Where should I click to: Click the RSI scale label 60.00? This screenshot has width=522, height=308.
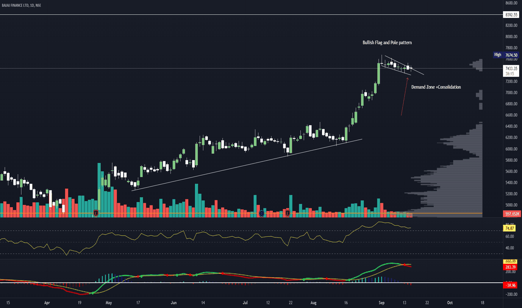(510, 236)
